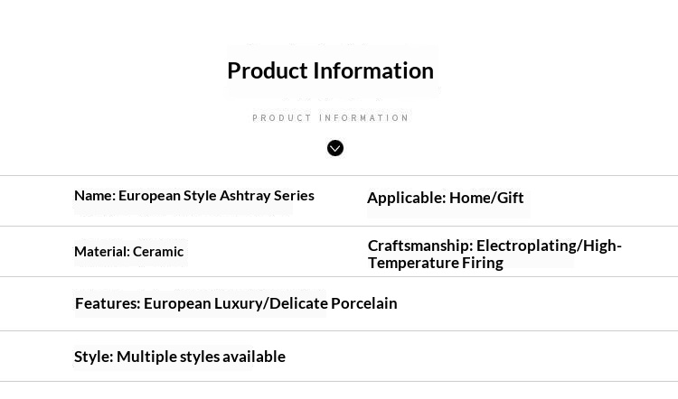This screenshot has height=399, width=678.
Task: Click the word Ashtray in the name
Action: pyautogui.click(x=245, y=196)
